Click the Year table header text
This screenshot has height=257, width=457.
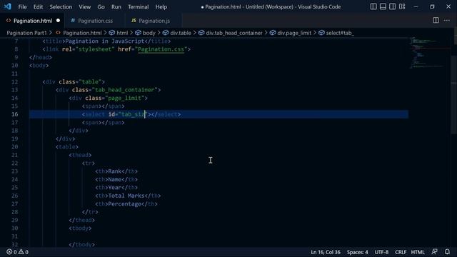pos(114,188)
